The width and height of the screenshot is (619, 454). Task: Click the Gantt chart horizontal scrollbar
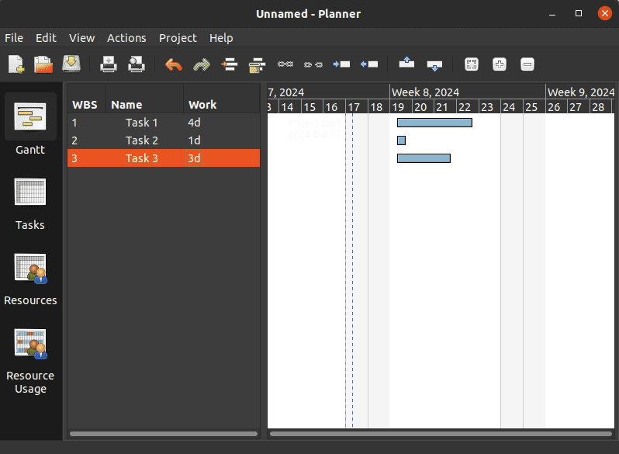pos(441,434)
